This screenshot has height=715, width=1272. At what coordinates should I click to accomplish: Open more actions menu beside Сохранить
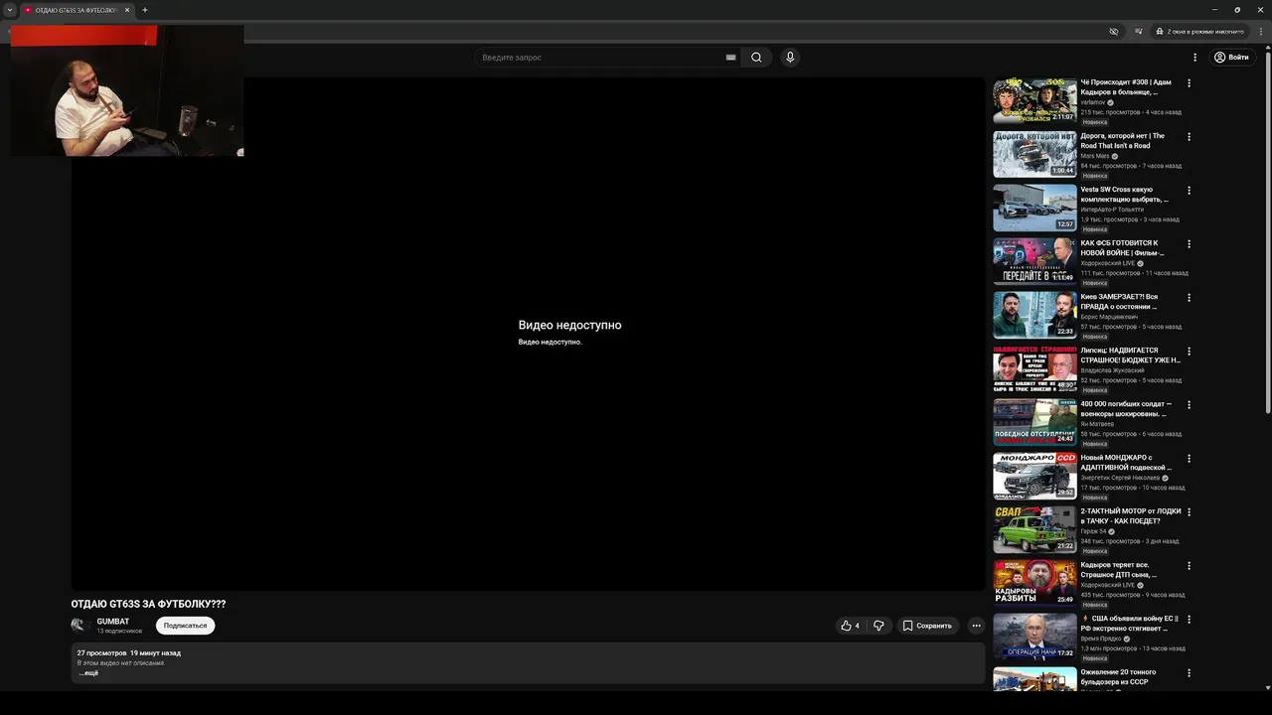tap(976, 626)
